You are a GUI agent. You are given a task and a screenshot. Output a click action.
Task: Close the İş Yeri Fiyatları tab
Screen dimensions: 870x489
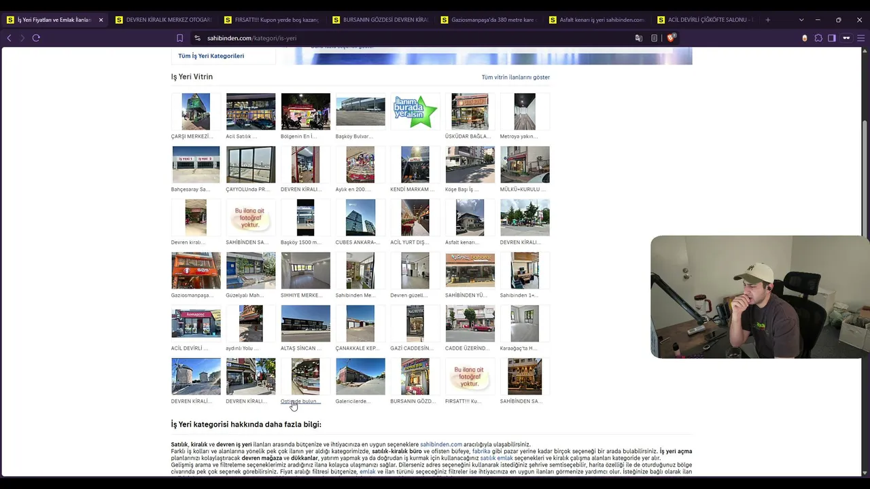pos(101,20)
